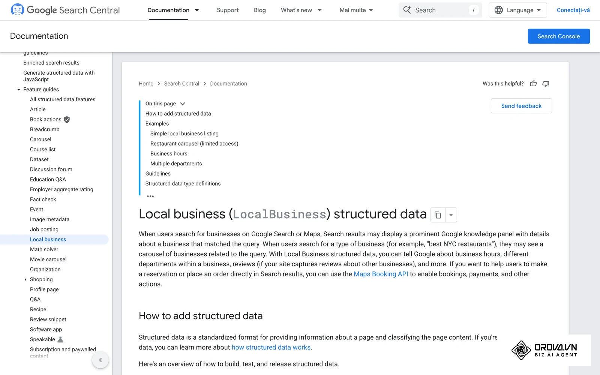Click the Google Search Central logo
Image resolution: width=600 pixels, height=375 pixels.
(65, 10)
